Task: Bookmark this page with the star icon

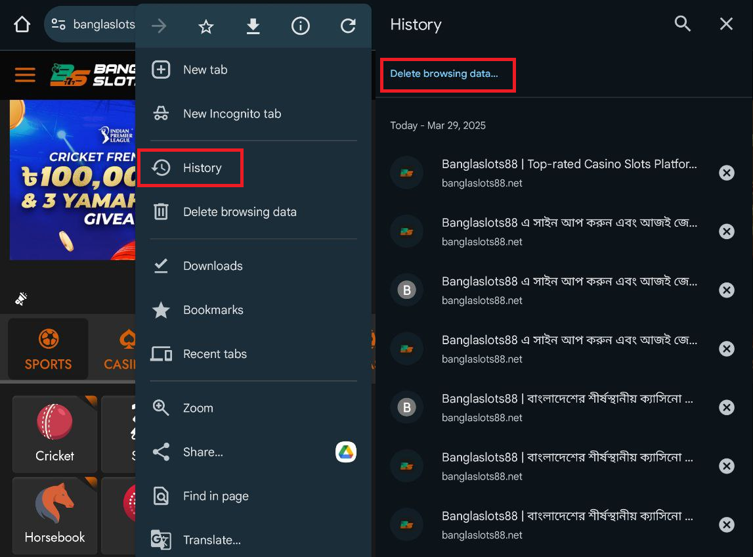Action: click(x=206, y=26)
